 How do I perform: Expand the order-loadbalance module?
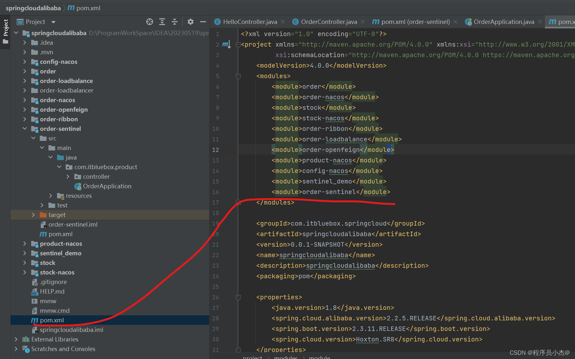[25, 81]
